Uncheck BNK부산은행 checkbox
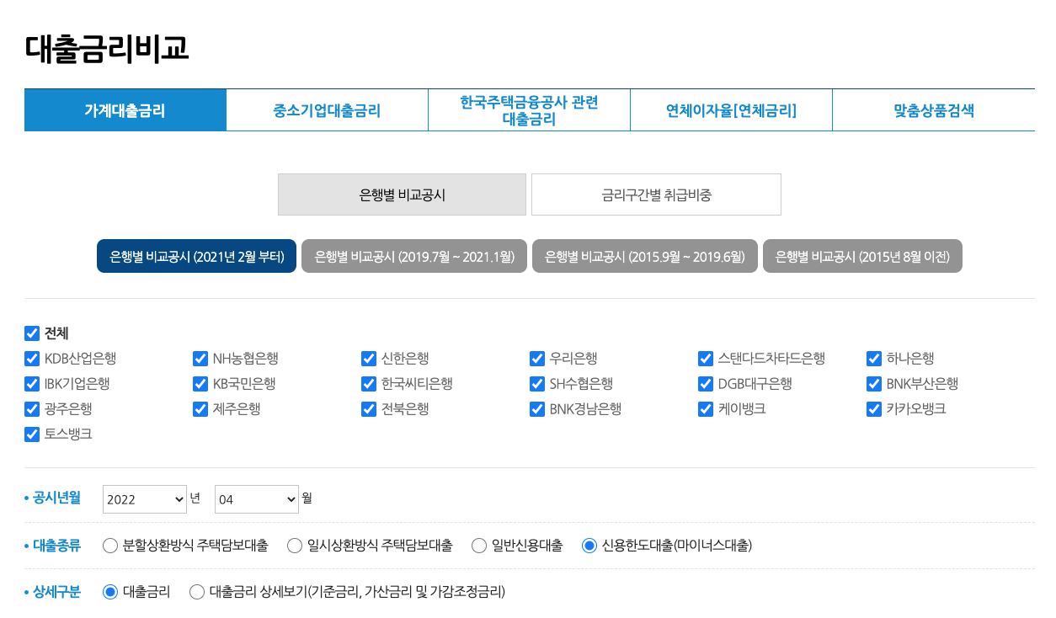This screenshot has width=1056, height=618. [x=874, y=384]
